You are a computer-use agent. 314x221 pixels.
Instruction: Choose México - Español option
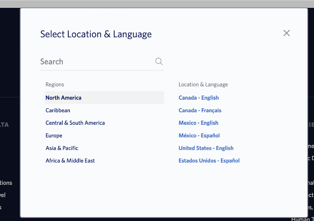pyautogui.click(x=199, y=135)
